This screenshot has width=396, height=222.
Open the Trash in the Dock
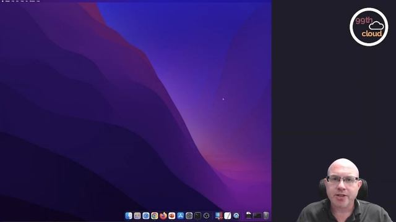[x=266, y=216]
